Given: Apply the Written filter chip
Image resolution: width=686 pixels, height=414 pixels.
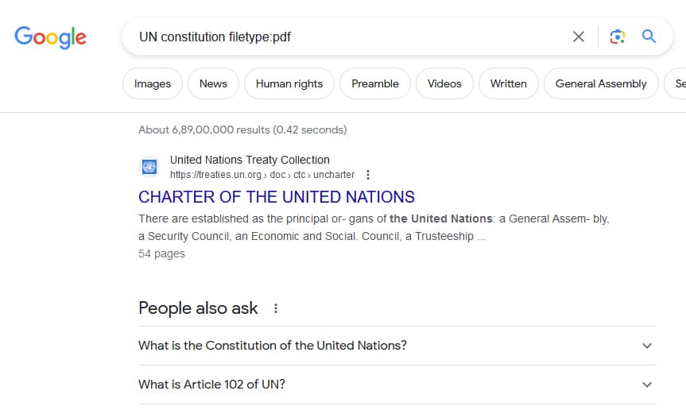Looking at the screenshot, I should (x=508, y=83).
